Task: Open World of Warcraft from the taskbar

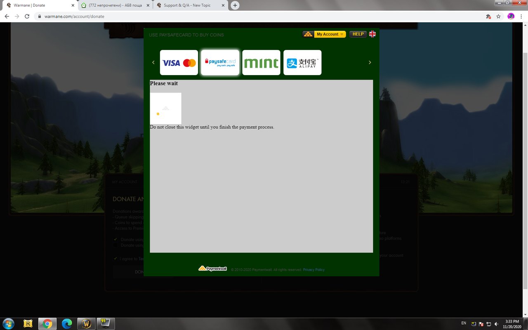Action: pos(86,324)
